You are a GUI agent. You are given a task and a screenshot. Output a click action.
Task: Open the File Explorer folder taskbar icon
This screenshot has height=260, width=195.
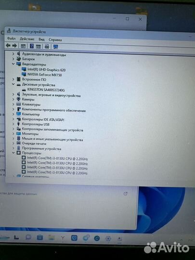click(x=51, y=237)
